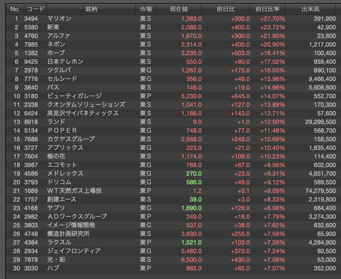Click the メドレックス stock name
Image resolution: width=341 pixels, height=279 pixels.
(65, 173)
